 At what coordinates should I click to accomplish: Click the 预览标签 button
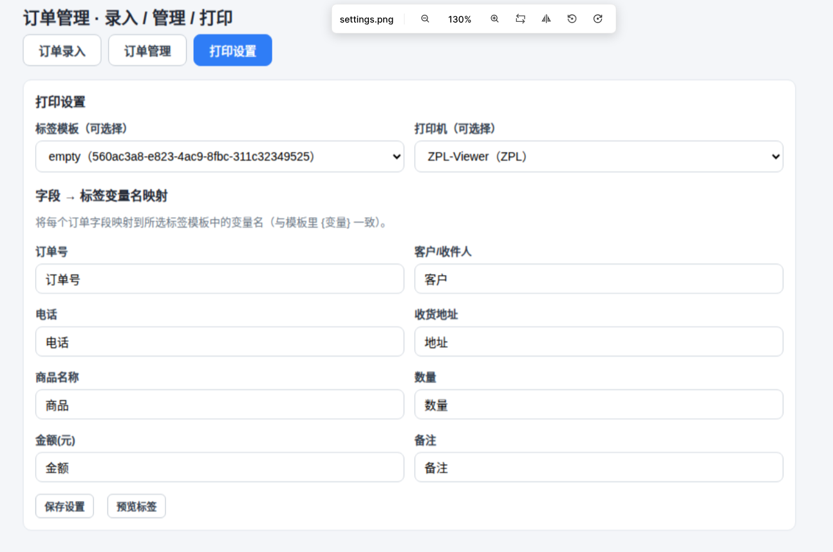pyautogui.click(x=136, y=506)
